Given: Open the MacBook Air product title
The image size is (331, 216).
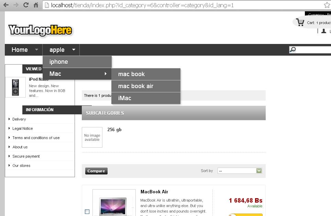Looking at the screenshot, I should point(154,192).
